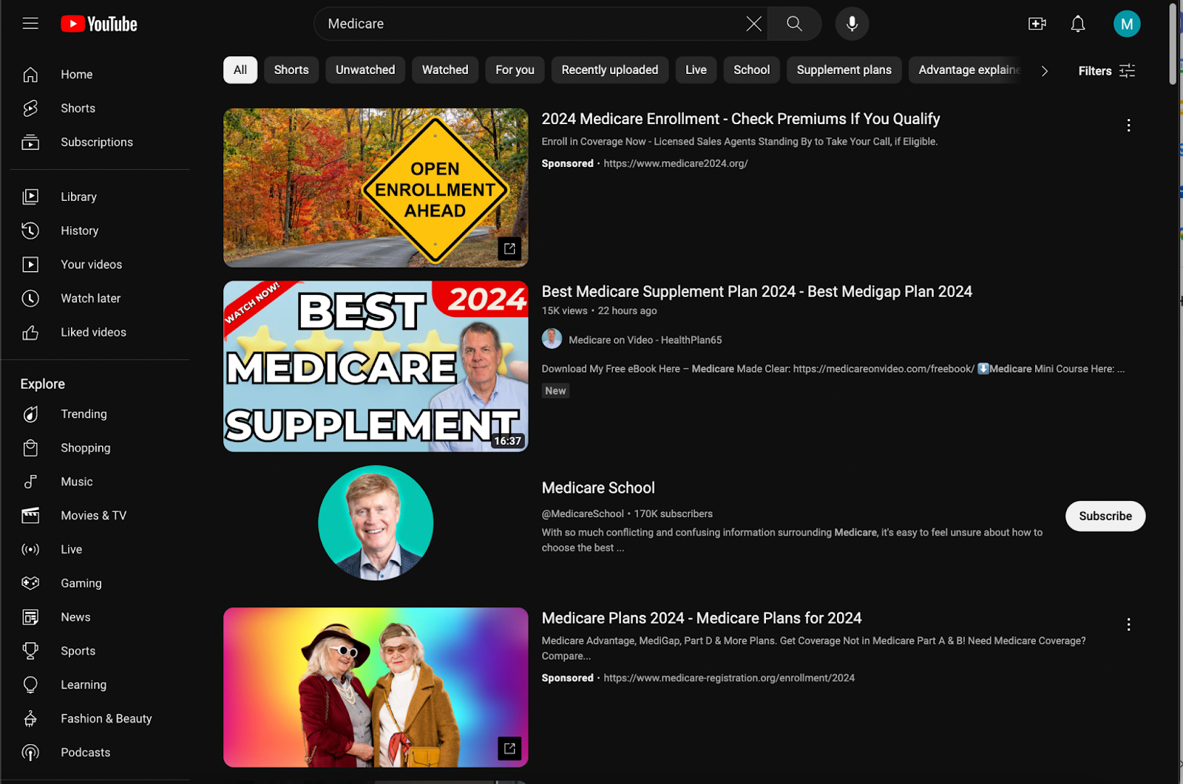Click the HealthPlan65 channel avatar
1183x784 pixels.
tap(552, 339)
